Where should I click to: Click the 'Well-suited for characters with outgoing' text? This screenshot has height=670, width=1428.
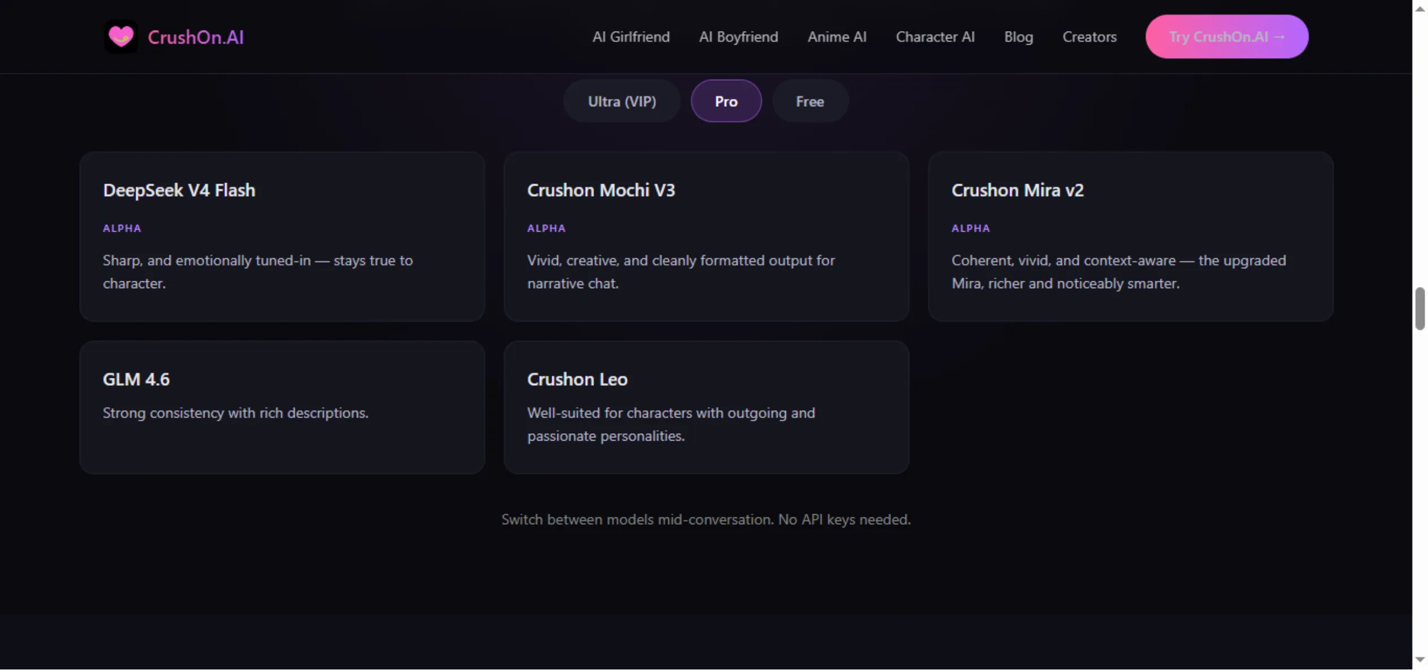click(x=671, y=424)
